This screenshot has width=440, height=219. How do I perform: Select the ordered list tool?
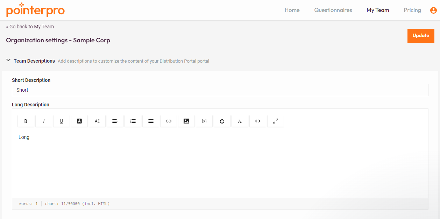point(133,121)
